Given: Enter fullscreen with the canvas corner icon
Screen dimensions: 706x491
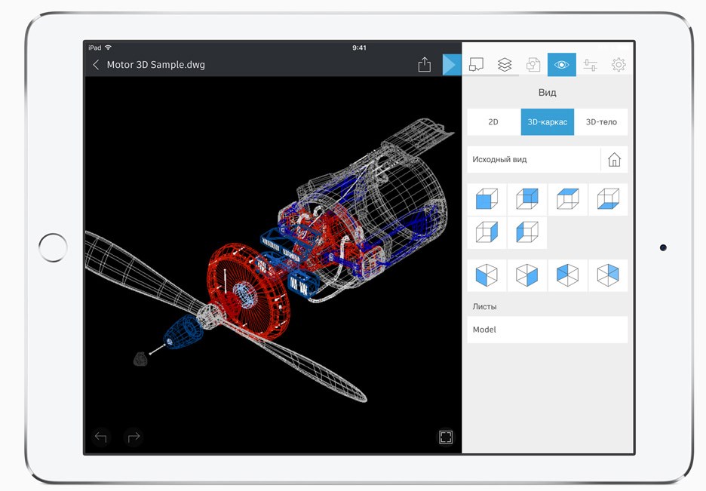Looking at the screenshot, I should coord(446,437).
